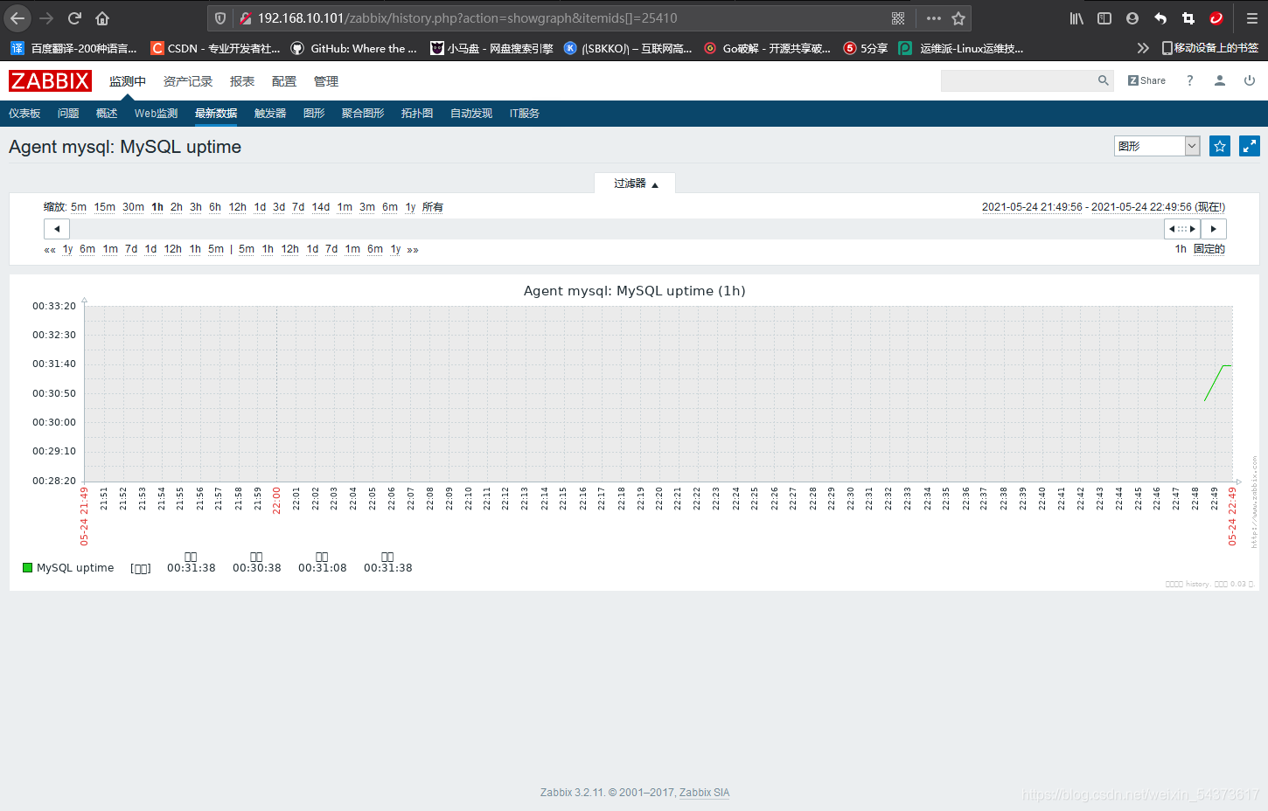Go to the 拓扑图 submenu
The width and height of the screenshot is (1268, 811).
pyautogui.click(x=417, y=114)
